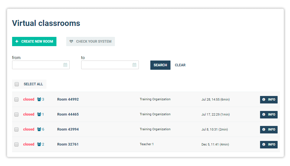Open calendar picker in to field
290x166 pixels.
[x=134, y=65]
